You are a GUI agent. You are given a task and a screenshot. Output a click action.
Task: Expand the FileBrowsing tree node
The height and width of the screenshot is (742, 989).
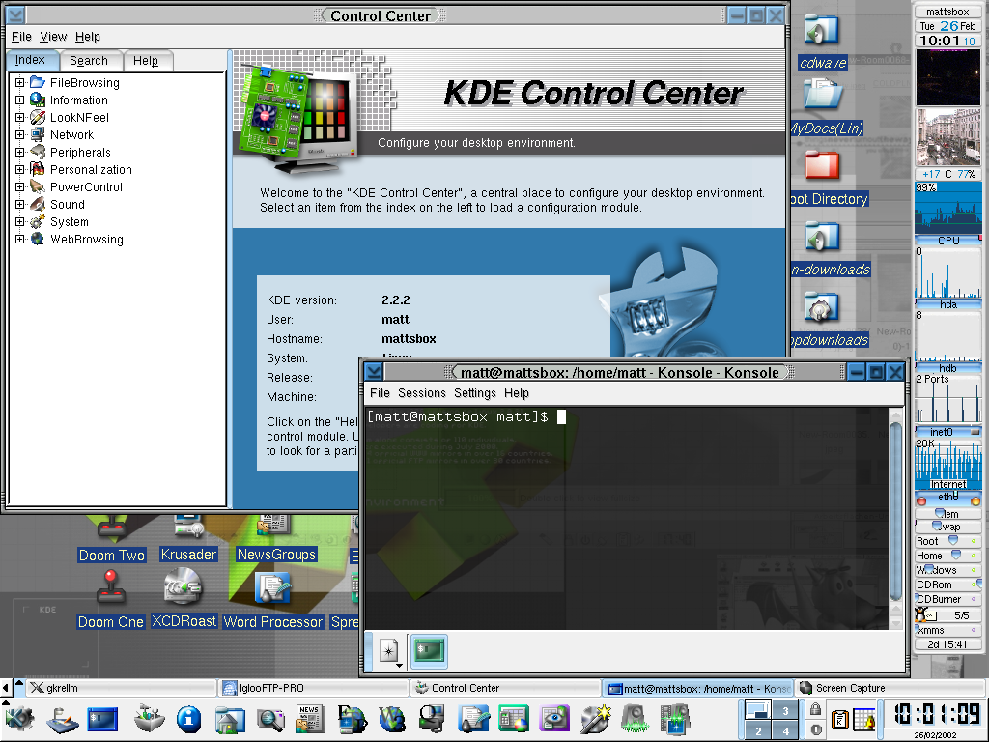(x=19, y=83)
